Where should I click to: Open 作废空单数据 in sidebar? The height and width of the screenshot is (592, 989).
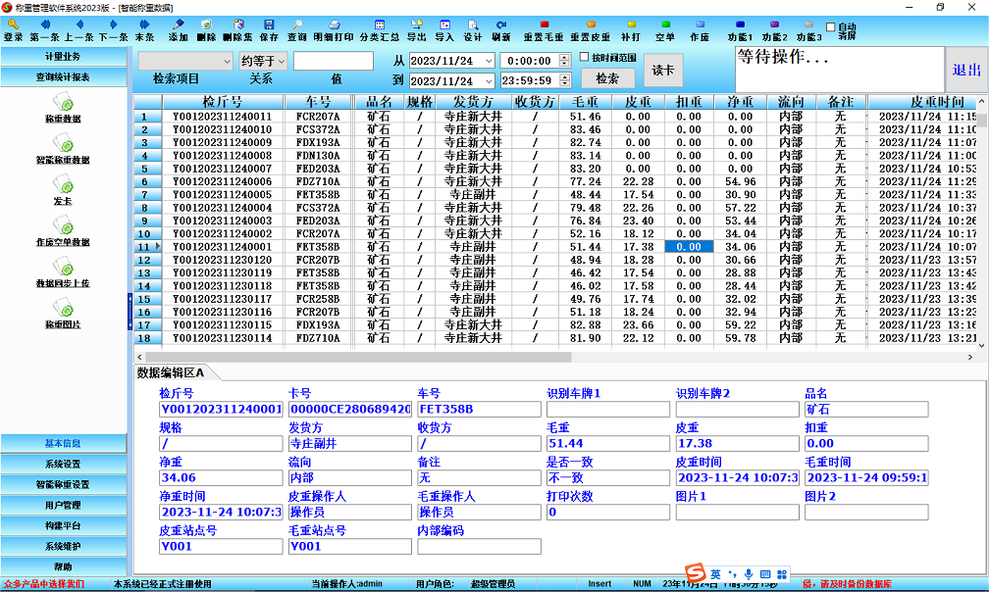[x=63, y=231]
